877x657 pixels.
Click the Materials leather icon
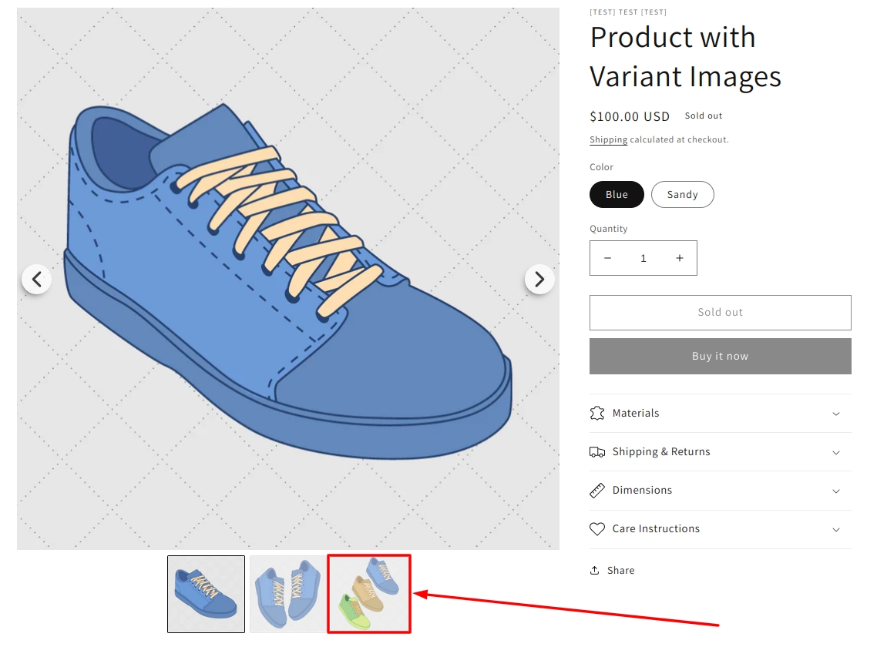pos(597,414)
